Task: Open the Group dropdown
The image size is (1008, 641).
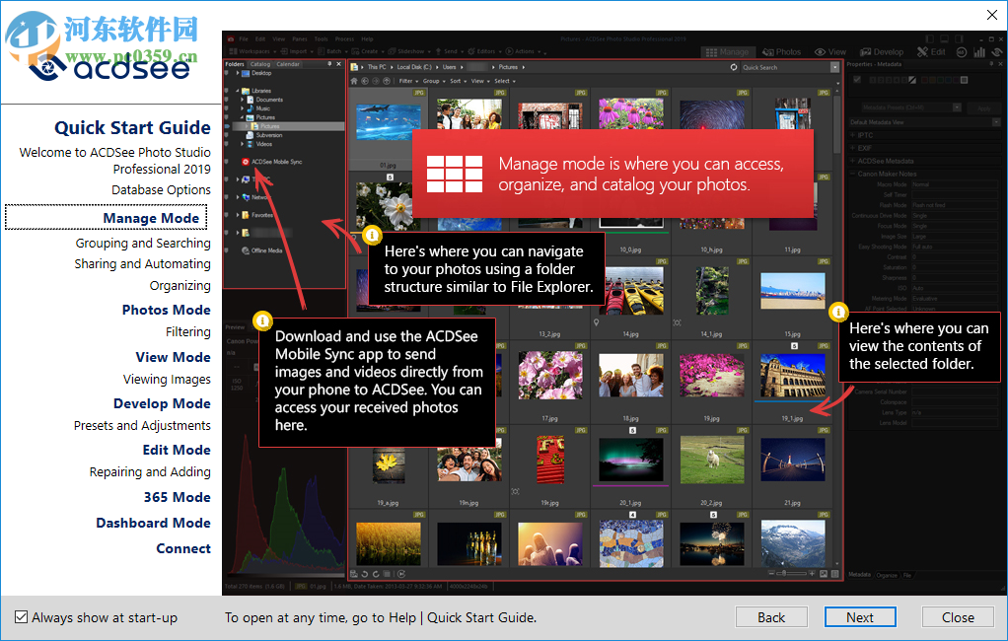Action: click(x=431, y=81)
